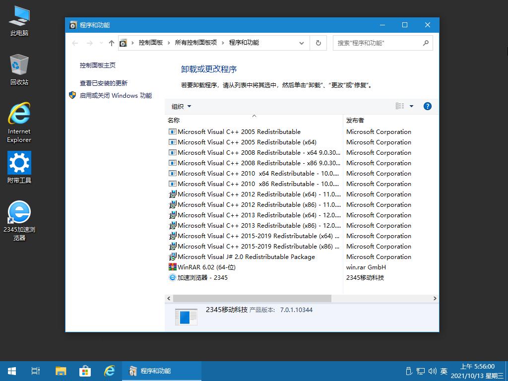This screenshot has height=381, width=508.
Task: Click the help question mark icon
Action: 427,106
